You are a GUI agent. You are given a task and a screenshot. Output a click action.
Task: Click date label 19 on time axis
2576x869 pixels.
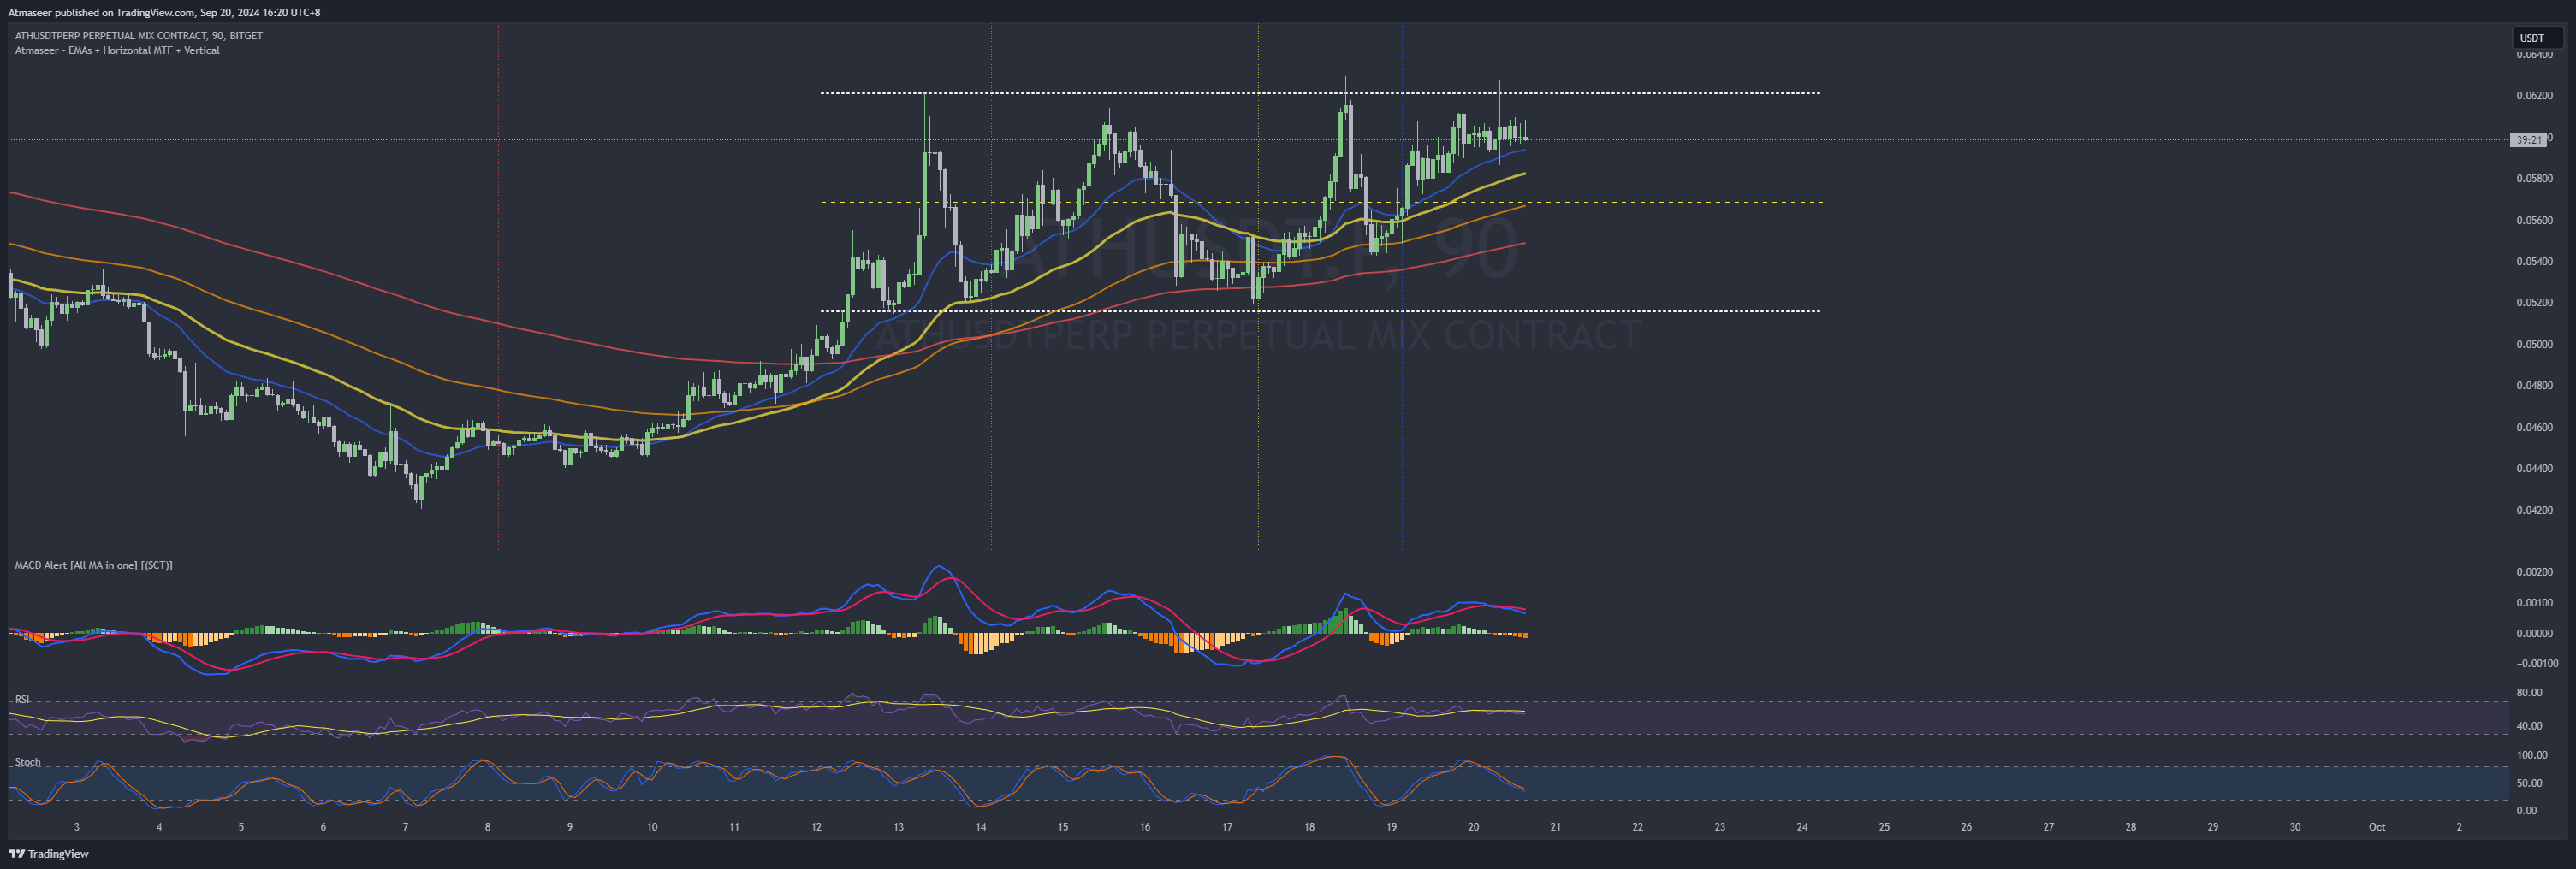(1391, 827)
